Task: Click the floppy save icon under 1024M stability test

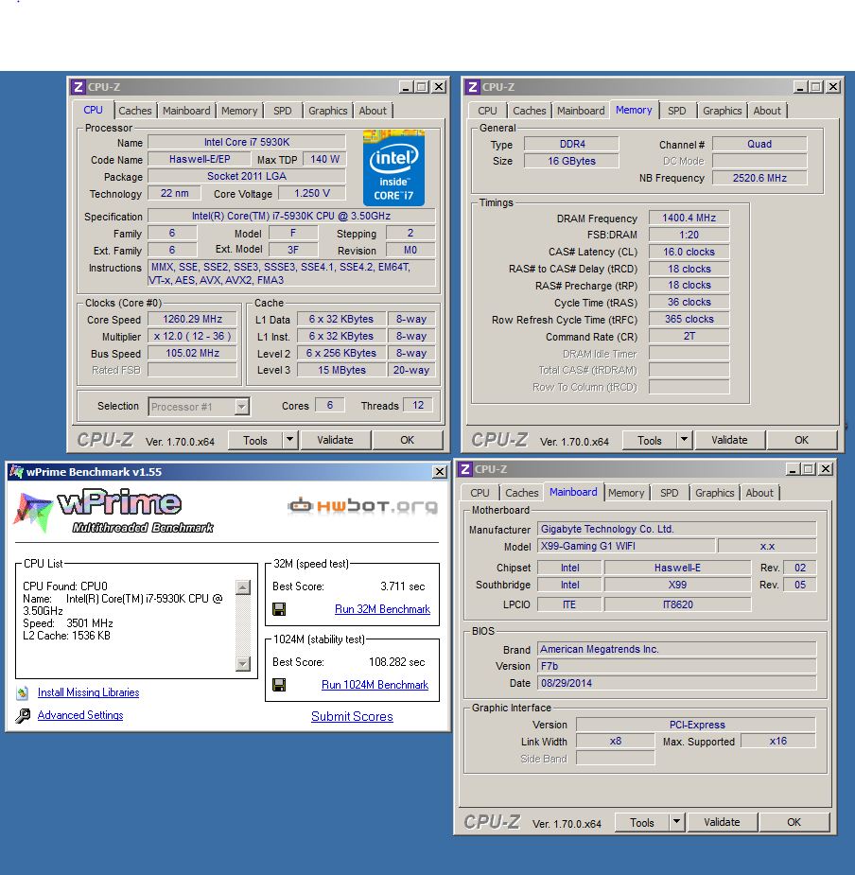Action: 279,685
